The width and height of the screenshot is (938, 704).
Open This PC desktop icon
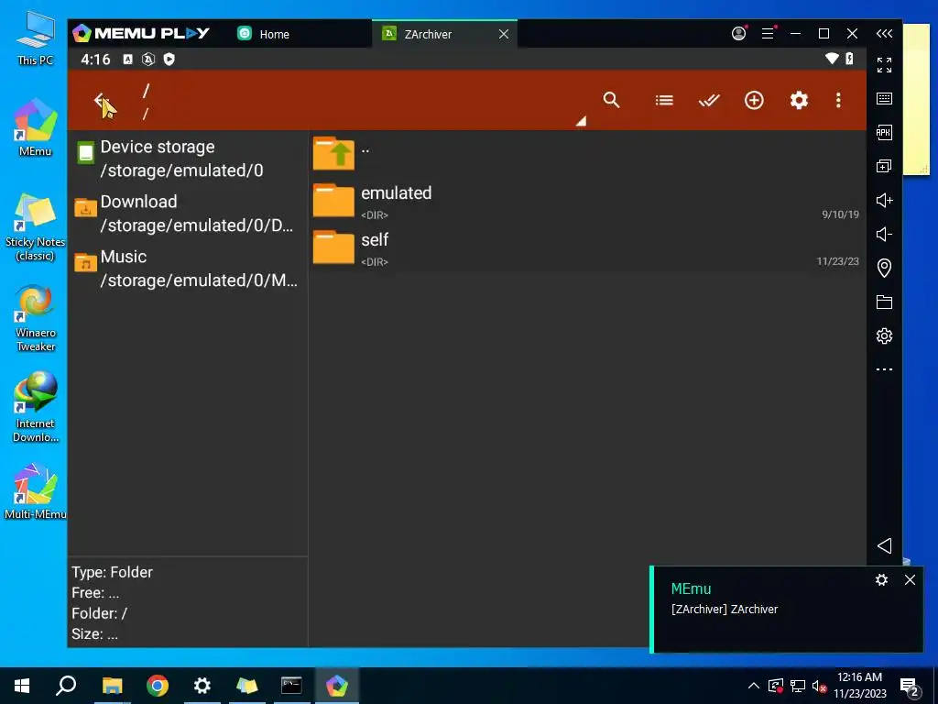pos(35,38)
